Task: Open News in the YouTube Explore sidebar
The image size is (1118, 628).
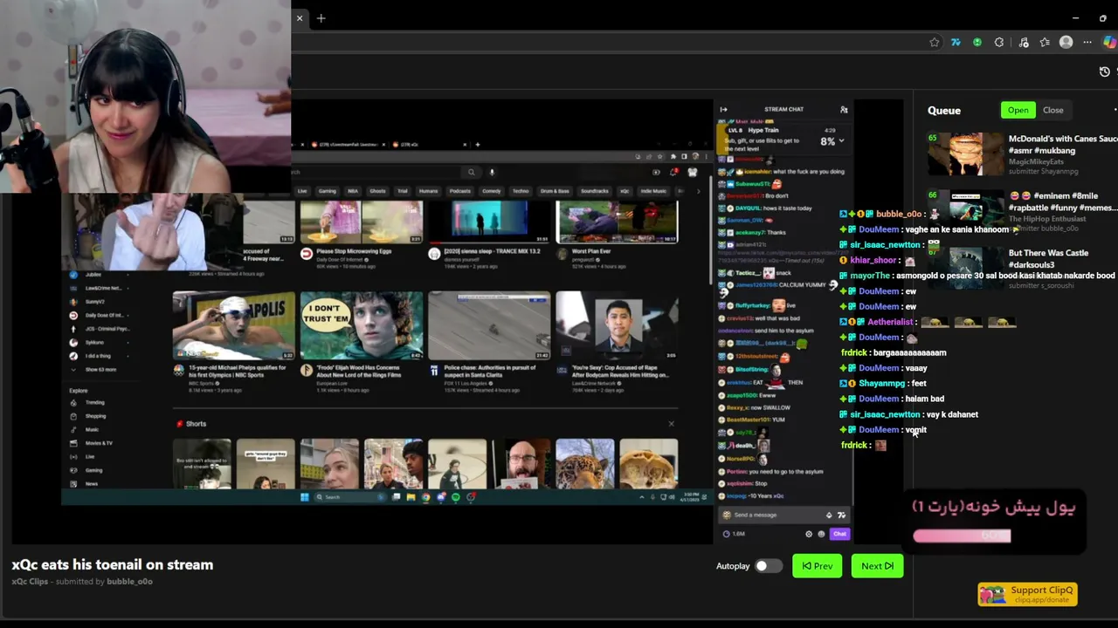Action: [91, 484]
